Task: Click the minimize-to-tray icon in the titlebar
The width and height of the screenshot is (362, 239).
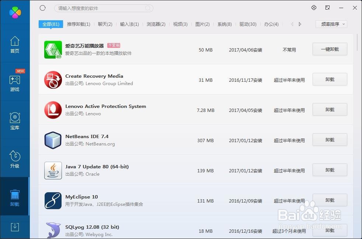Action: (x=327, y=8)
